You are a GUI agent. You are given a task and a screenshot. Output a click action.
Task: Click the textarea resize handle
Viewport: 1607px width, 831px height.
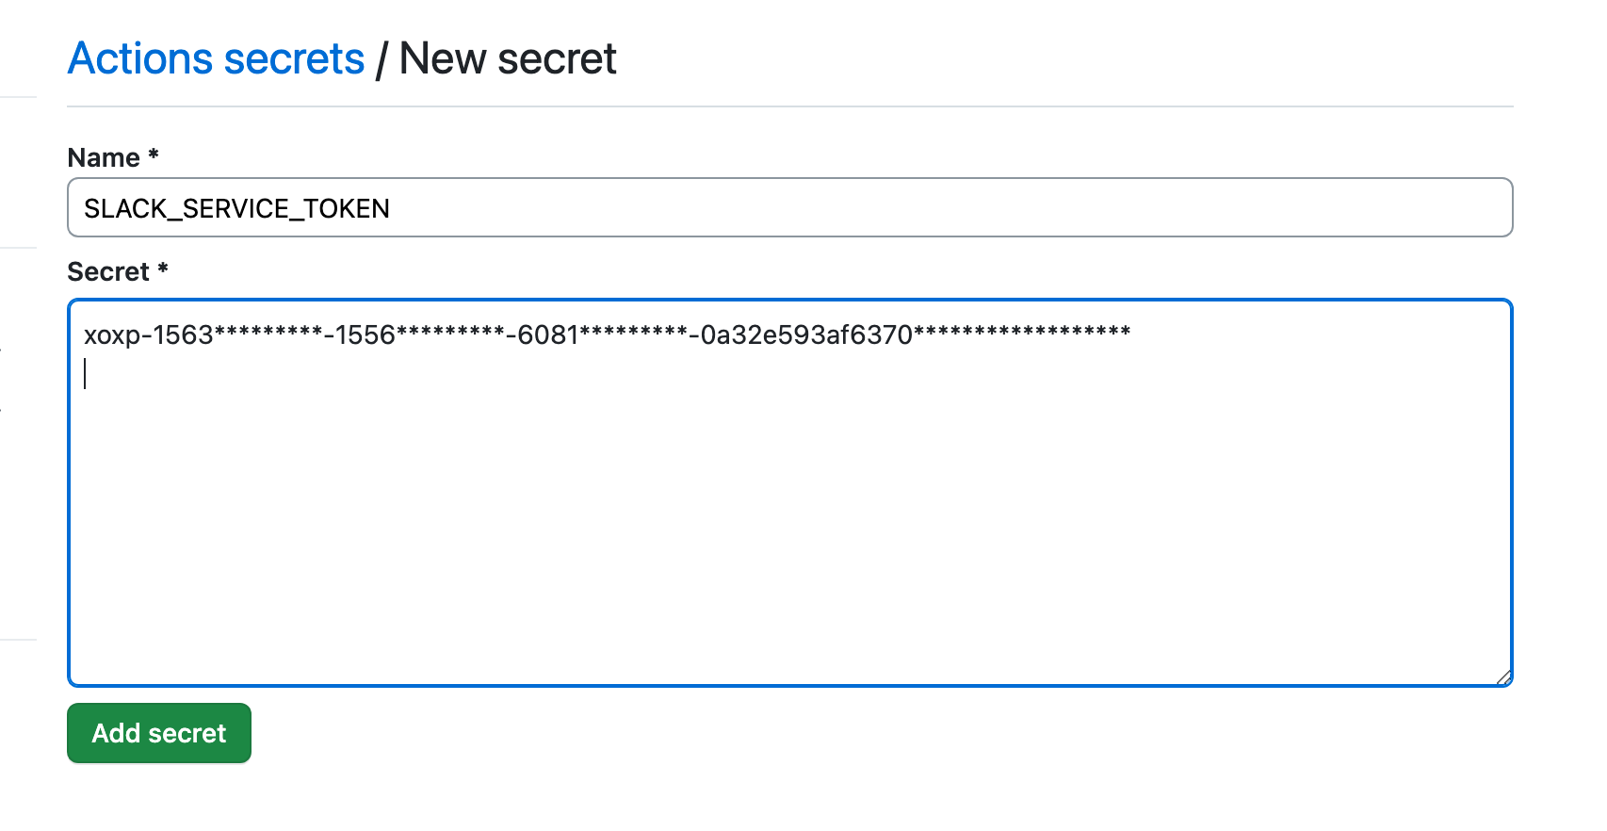1504,676
